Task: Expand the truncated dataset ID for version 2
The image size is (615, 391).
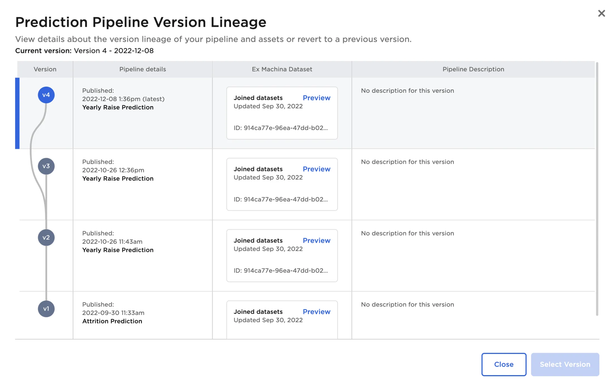Action: (x=281, y=270)
